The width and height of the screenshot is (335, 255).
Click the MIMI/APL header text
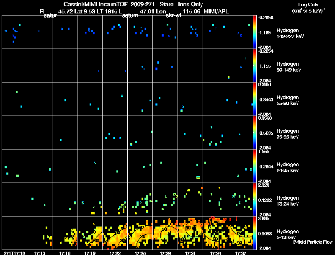(216, 12)
